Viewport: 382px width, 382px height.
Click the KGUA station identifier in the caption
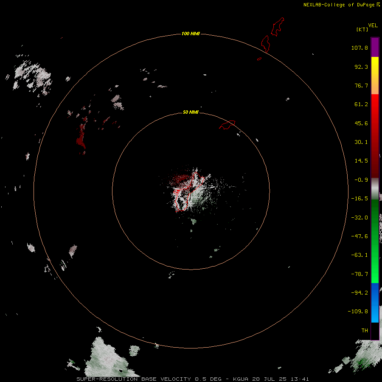[x=241, y=379]
